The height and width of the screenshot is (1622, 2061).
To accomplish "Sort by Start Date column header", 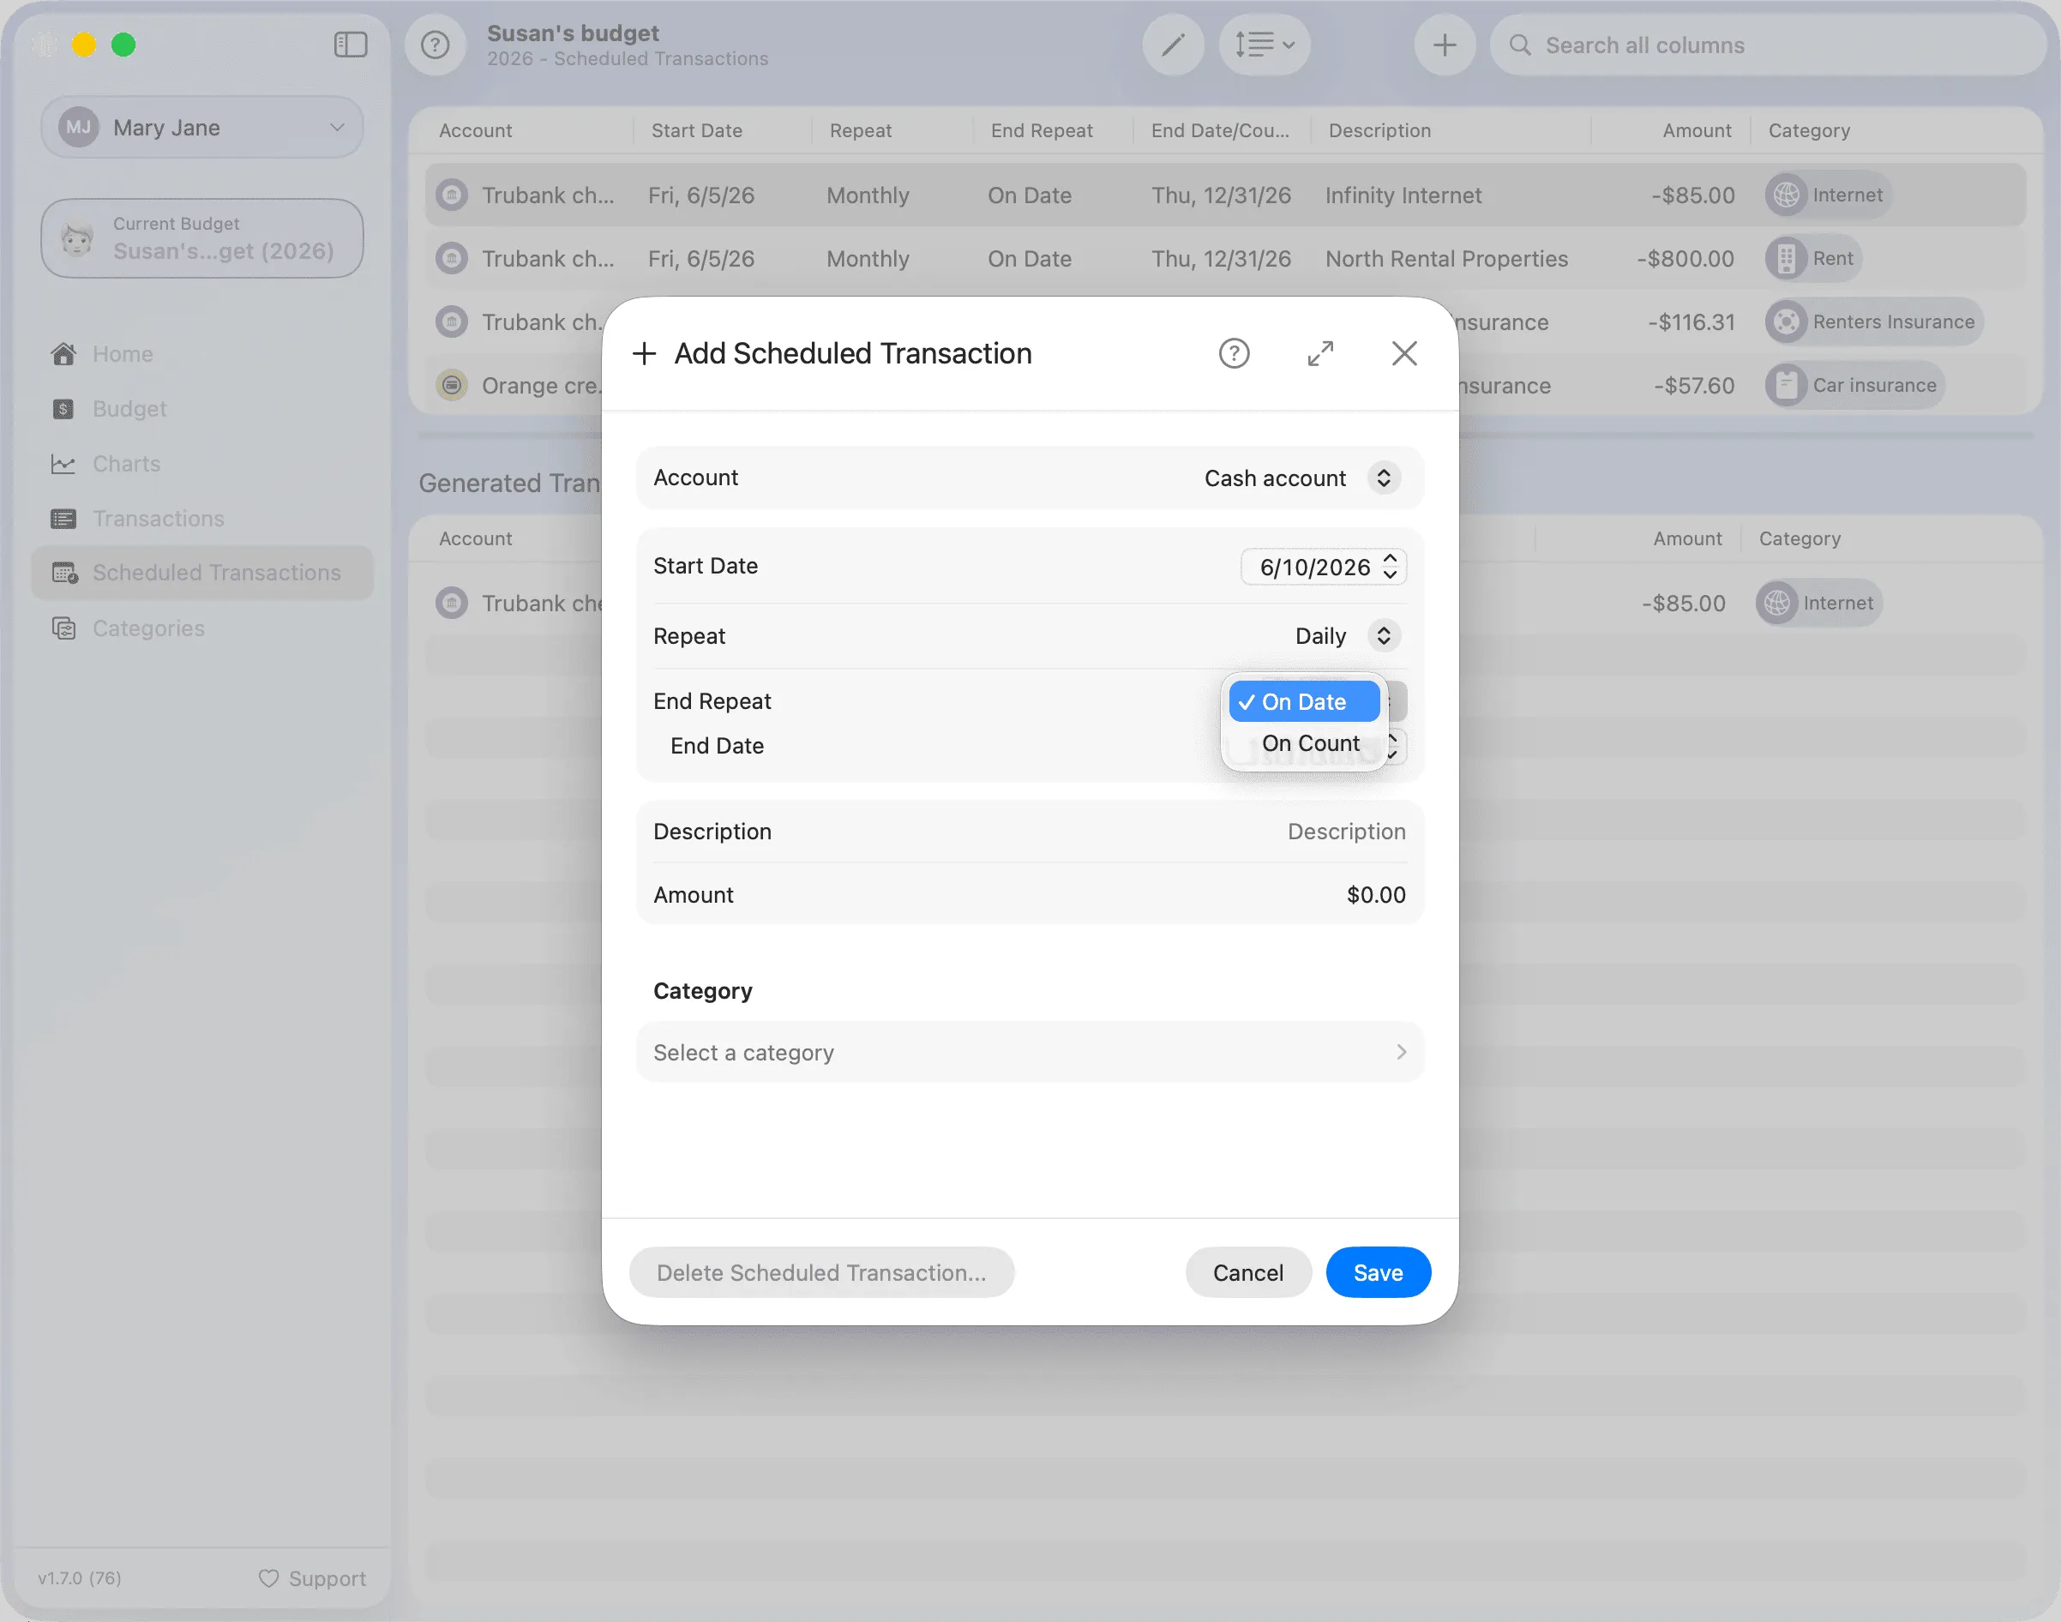I will point(697,131).
